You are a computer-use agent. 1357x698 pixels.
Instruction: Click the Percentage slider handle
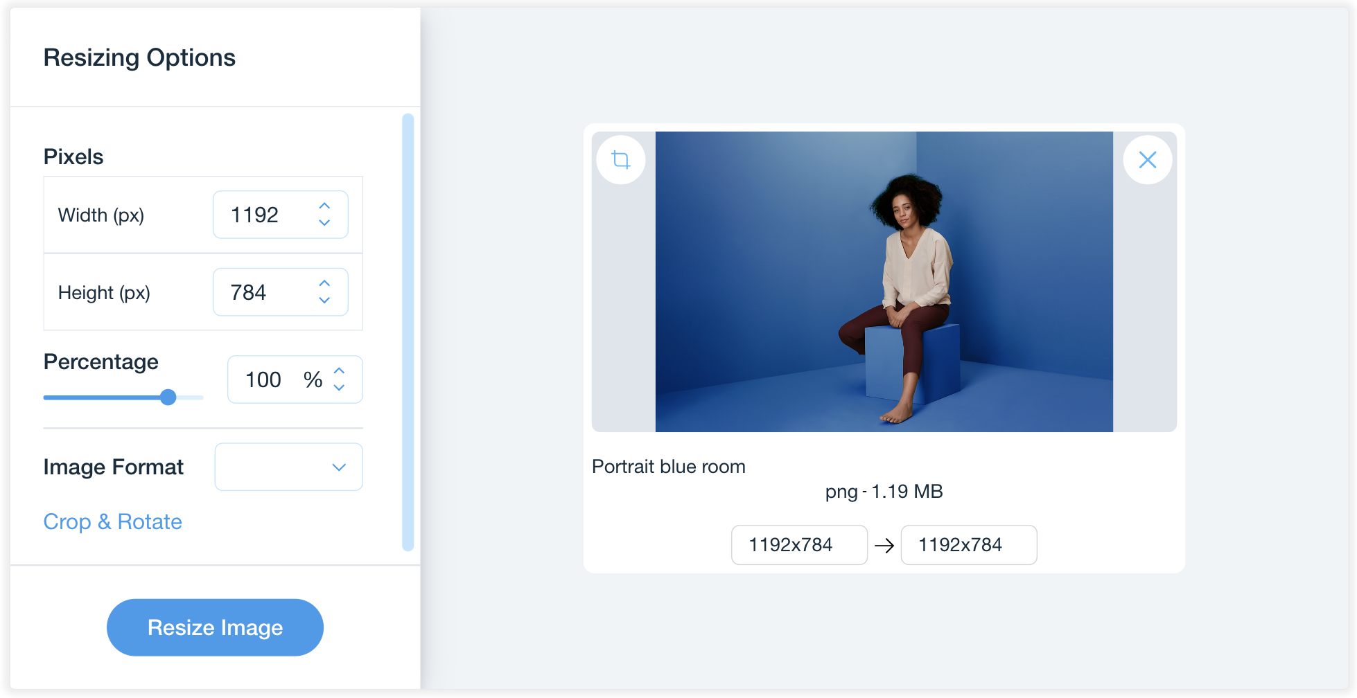(x=168, y=397)
